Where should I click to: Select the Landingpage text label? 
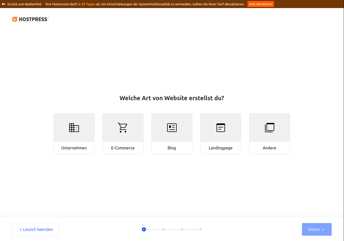[221, 148]
